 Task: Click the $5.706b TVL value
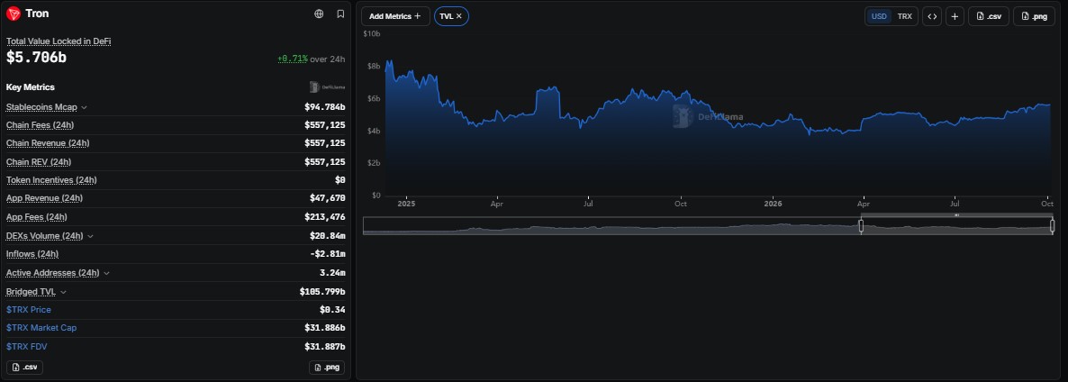[36, 58]
